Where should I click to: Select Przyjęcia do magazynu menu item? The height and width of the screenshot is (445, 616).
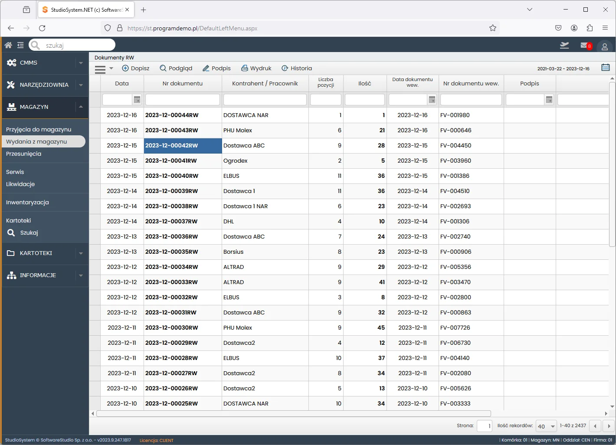click(x=39, y=129)
